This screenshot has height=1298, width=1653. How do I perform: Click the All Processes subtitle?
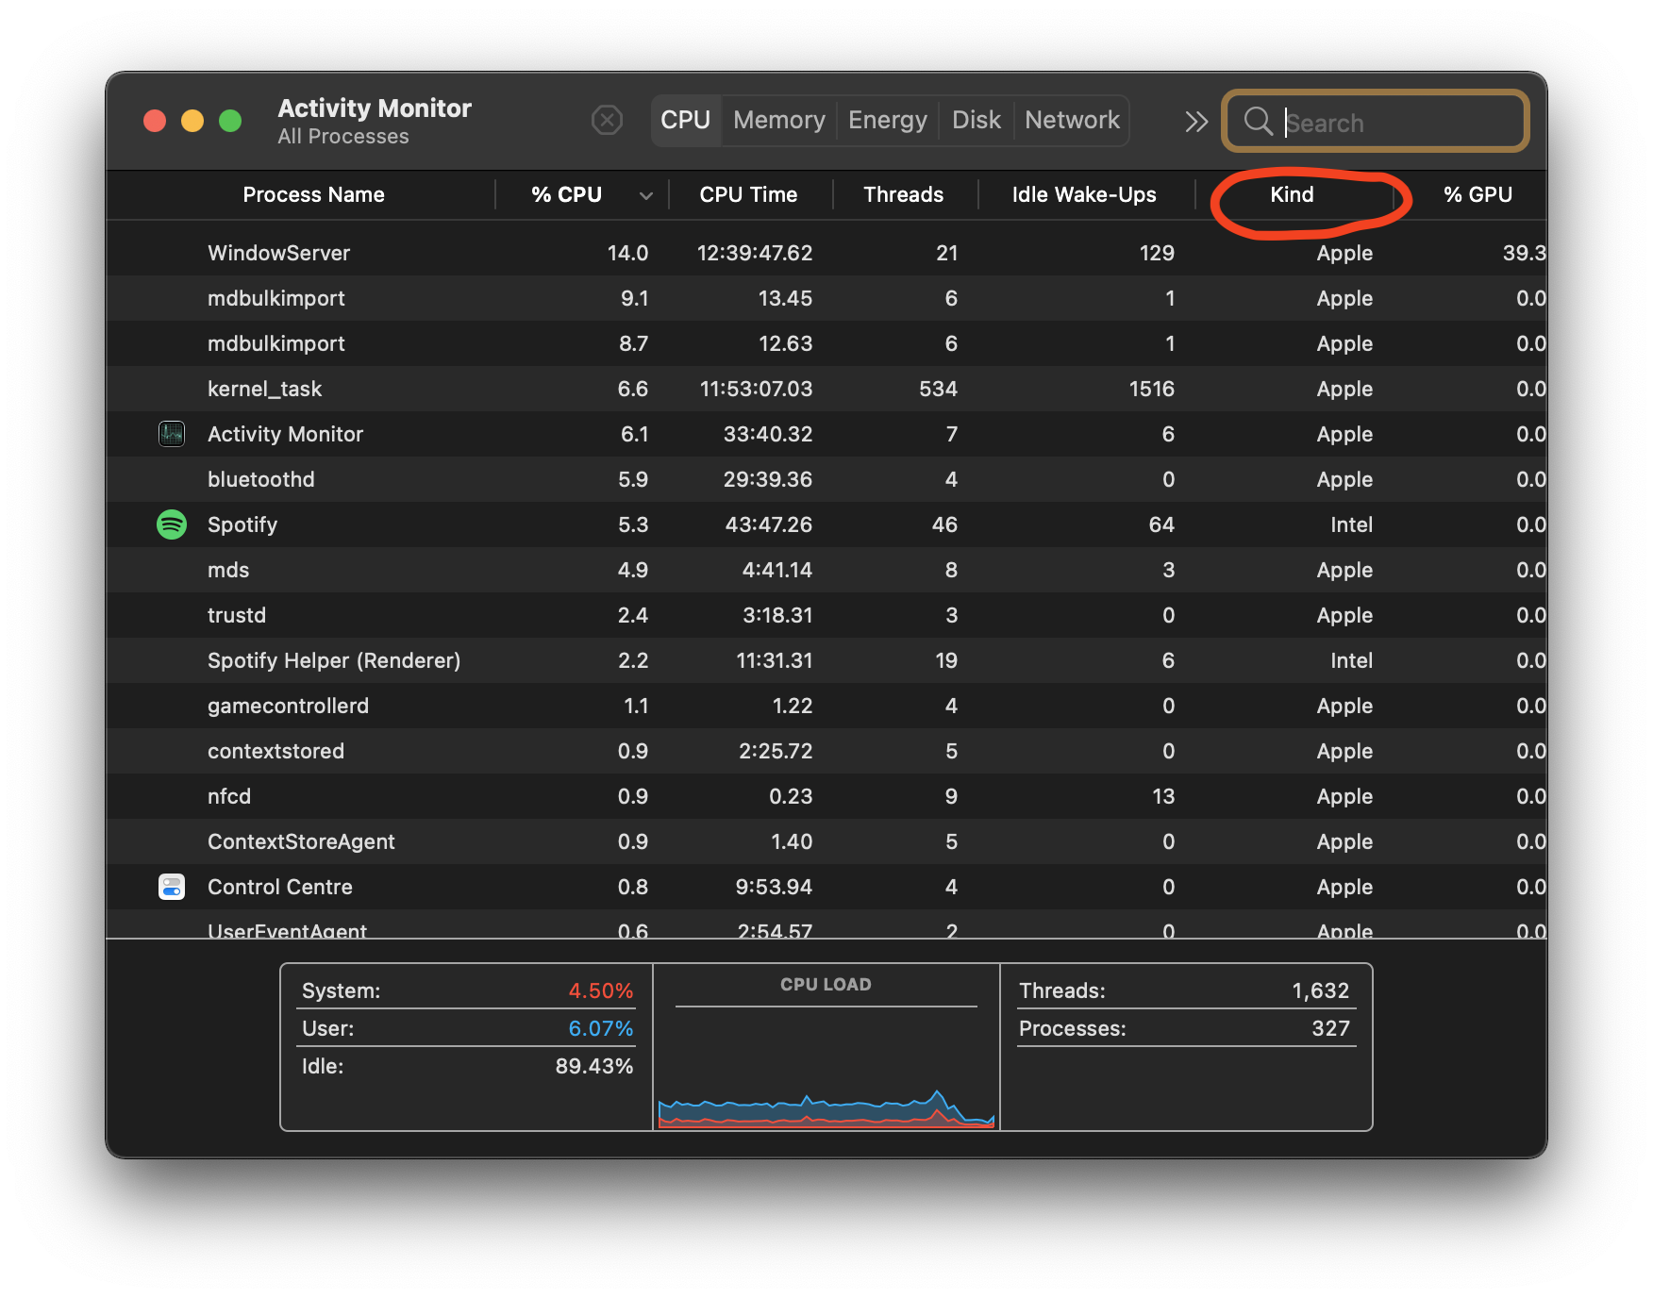(x=343, y=137)
